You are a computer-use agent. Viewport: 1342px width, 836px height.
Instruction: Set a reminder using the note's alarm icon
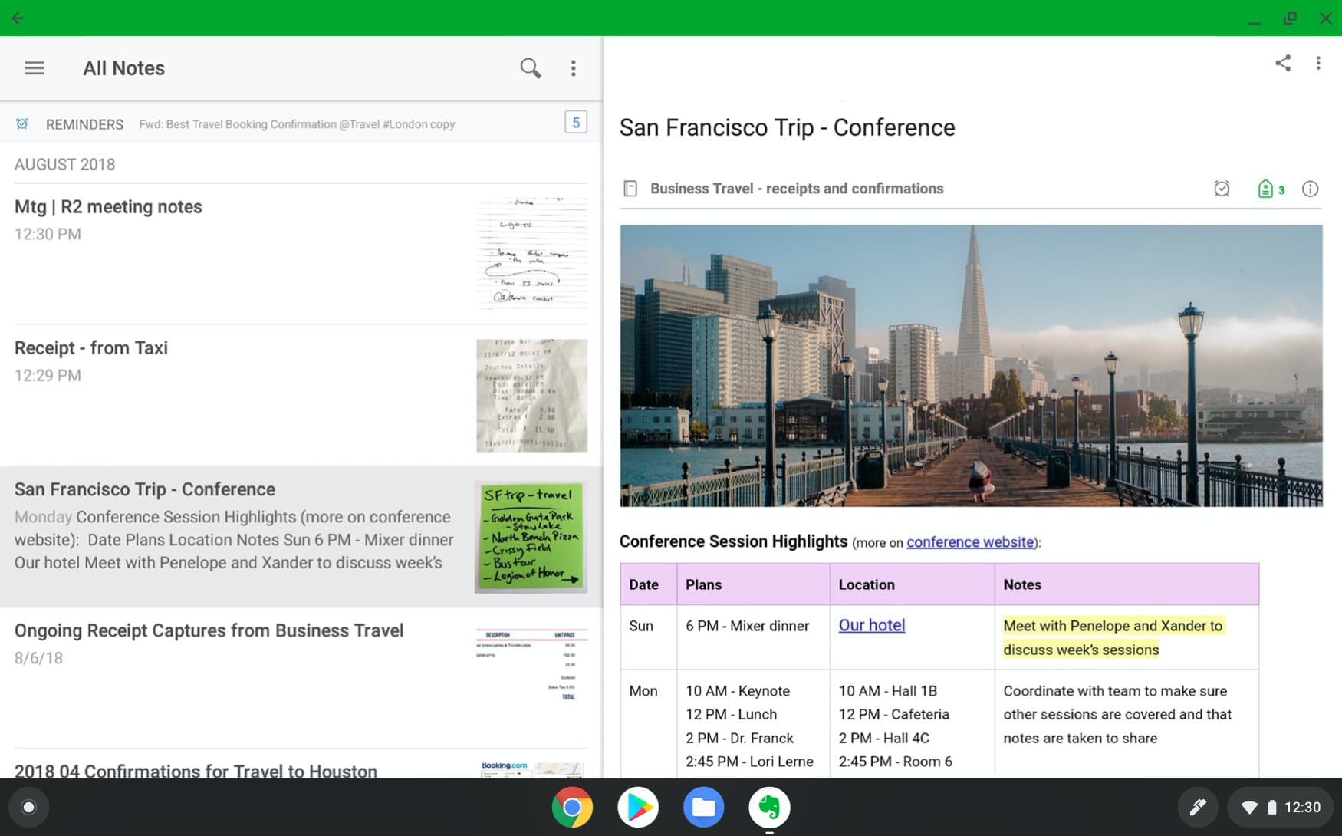click(x=1222, y=189)
